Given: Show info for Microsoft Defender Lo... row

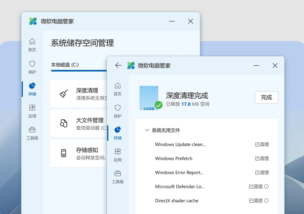Looking at the screenshot, I should coord(267,187).
